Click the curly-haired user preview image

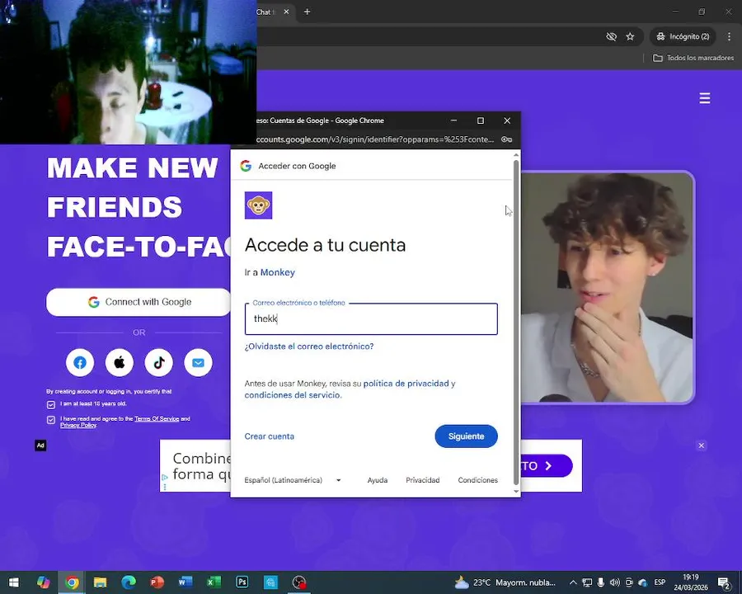(x=607, y=288)
